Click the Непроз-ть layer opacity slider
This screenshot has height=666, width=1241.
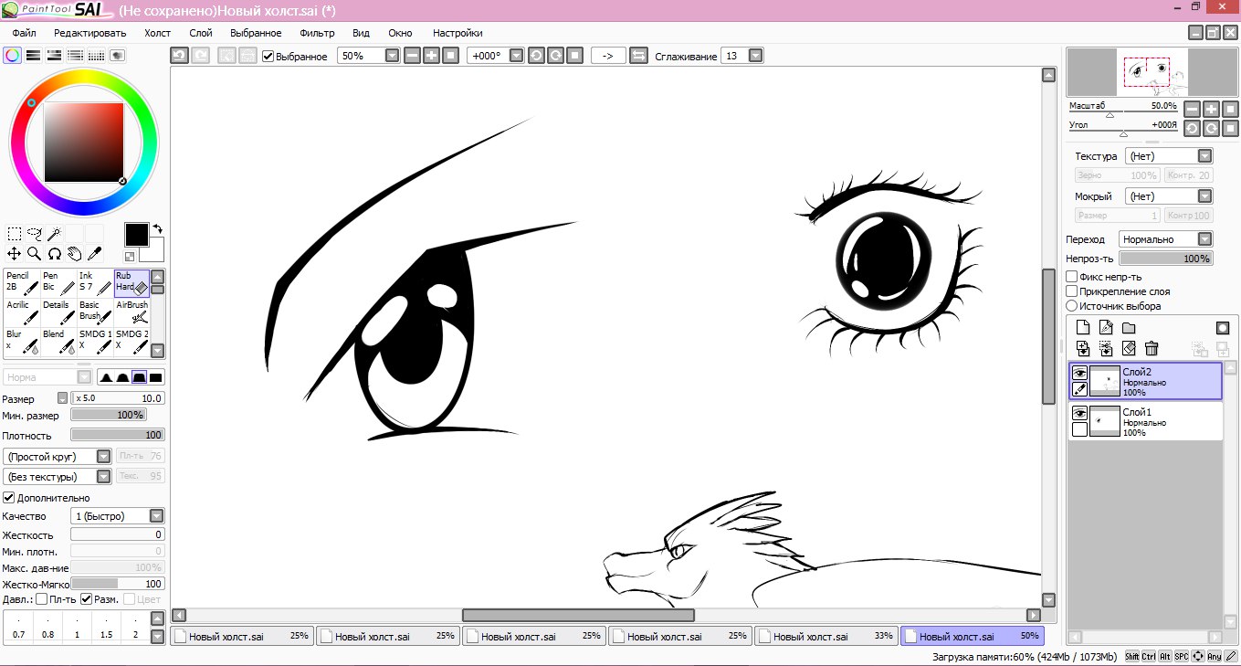1166,259
